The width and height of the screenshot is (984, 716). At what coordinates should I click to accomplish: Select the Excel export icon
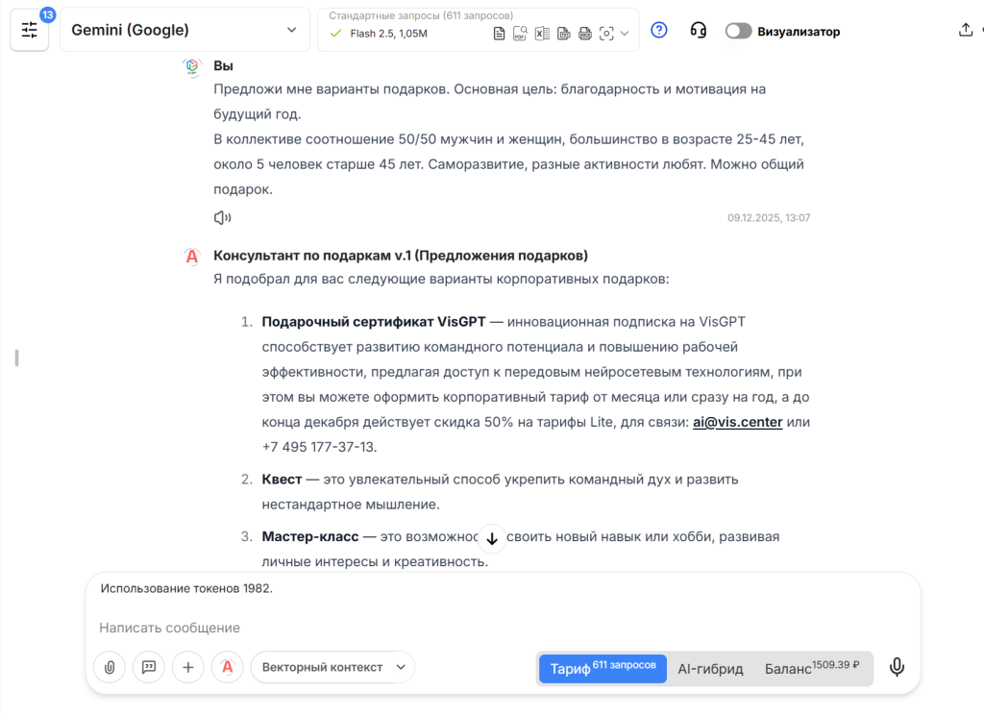click(x=541, y=33)
